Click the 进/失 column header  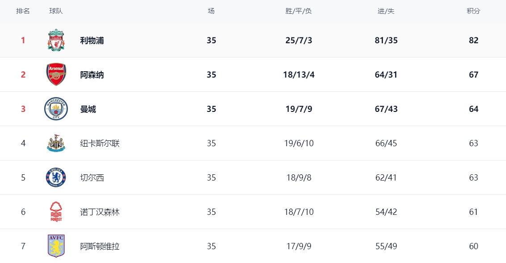(x=386, y=11)
